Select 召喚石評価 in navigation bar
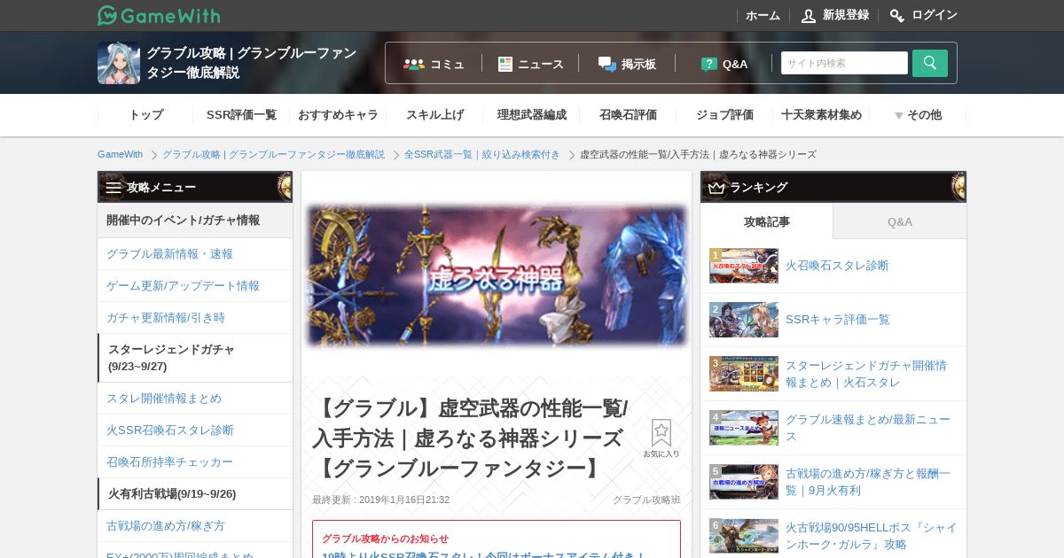1064x558 pixels. pos(628,115)
